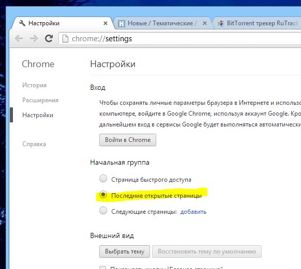Select the Настройки browser tab
This screenshot has height=269, width=301.
pyautogui.click(x=62, y=23)
